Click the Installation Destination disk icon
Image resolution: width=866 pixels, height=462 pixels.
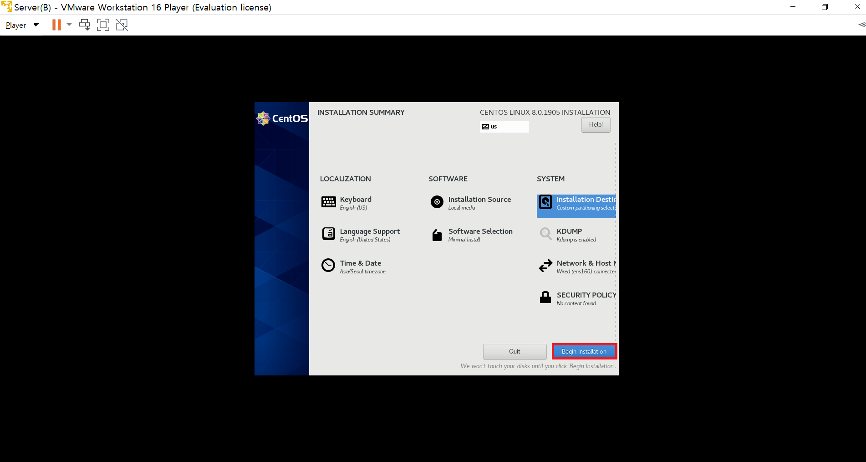click(x=545, y=202)
